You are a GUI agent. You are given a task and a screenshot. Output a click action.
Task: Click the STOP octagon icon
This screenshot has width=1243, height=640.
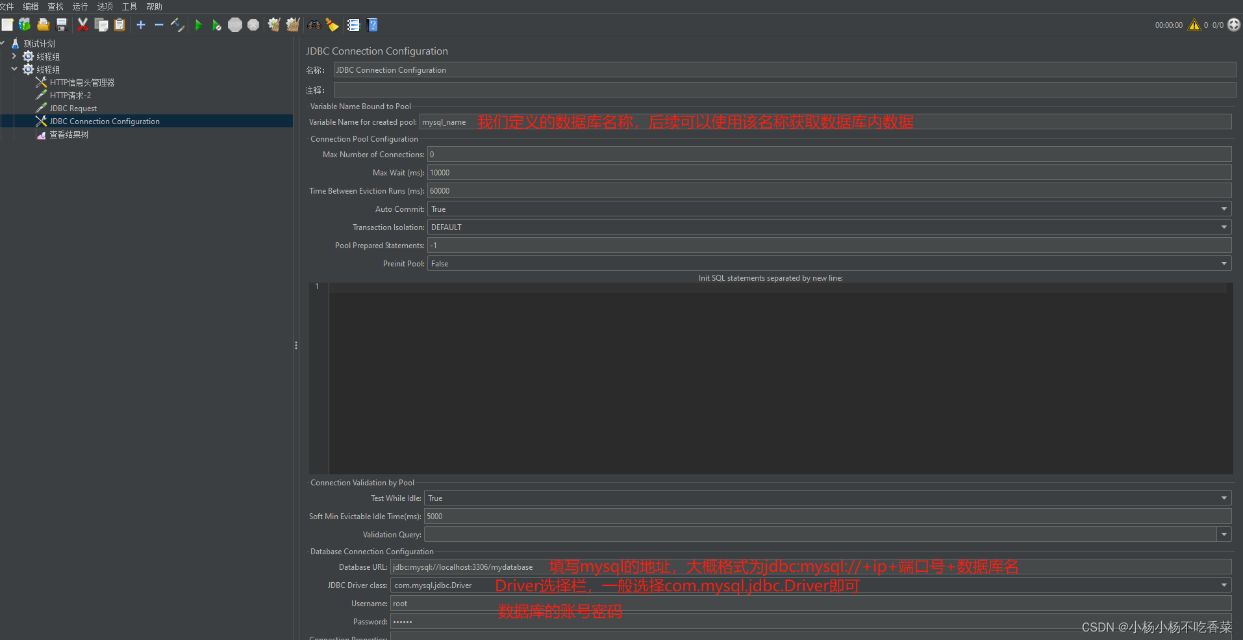(x=235, y=25)
